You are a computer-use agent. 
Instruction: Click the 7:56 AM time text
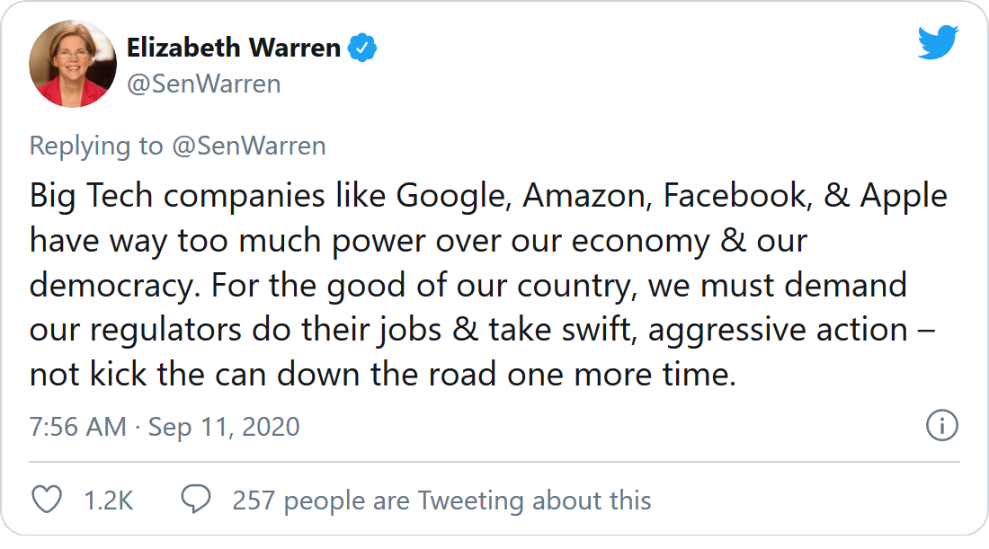click(77, 426)
